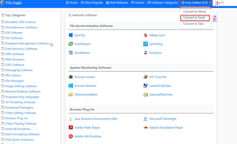Click the folder icon beside Web Browsers
The height and width of the screenshot is (144, 237).
click(x=3, y=59)
